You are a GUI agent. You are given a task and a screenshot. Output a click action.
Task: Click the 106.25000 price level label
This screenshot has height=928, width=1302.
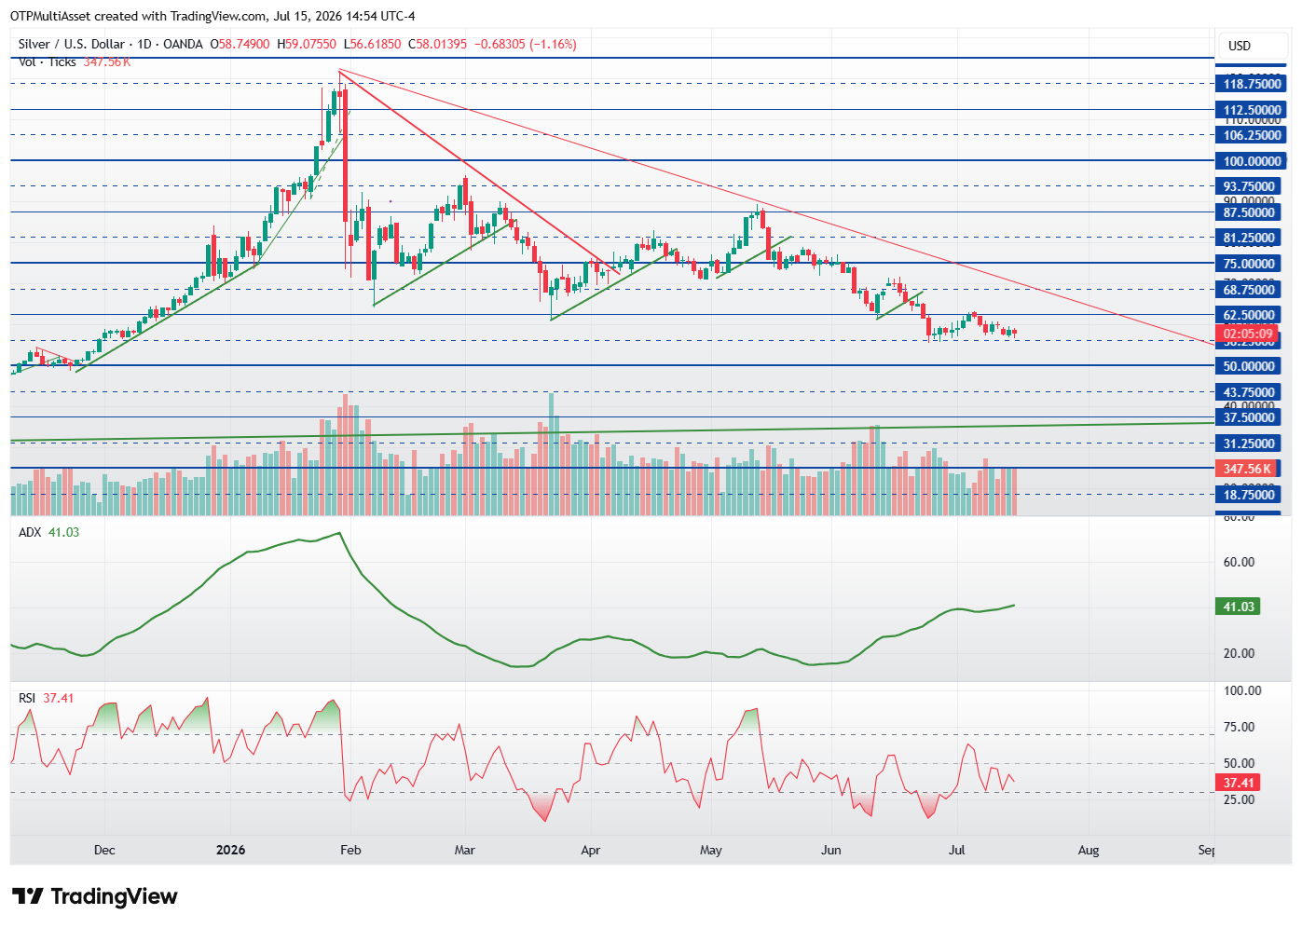point(1252,135)
